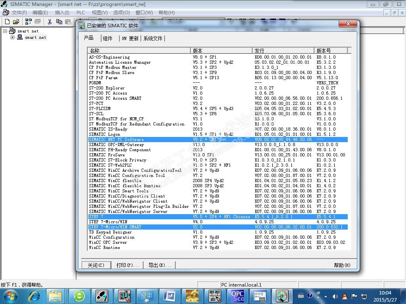Open the 选项(O) menu
This screenshot has width=406, height=304.
(x=121, y=12)
